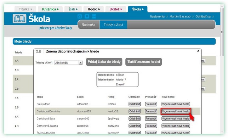Click password value 9po5wqvg
The height and width of the screenshot is (138, 228).
[x=114, y=118]
